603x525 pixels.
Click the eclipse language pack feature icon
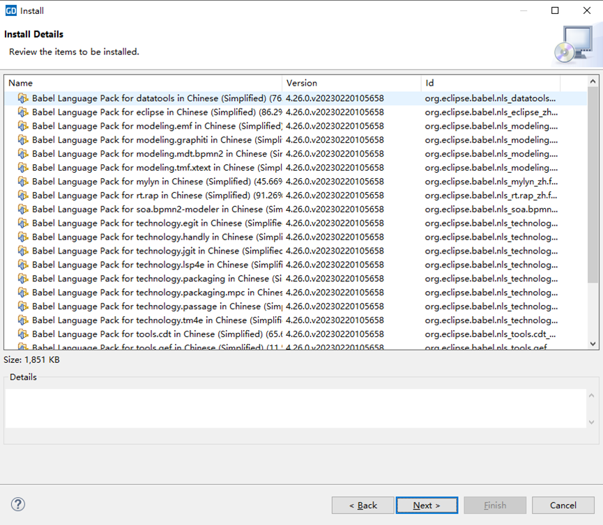[23, 112]
